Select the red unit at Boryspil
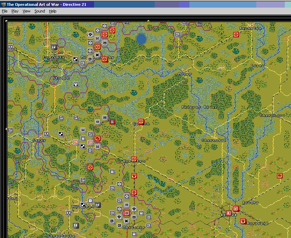Image resolution: width=291 pixels, height=238 pixels. pos(243,221)
